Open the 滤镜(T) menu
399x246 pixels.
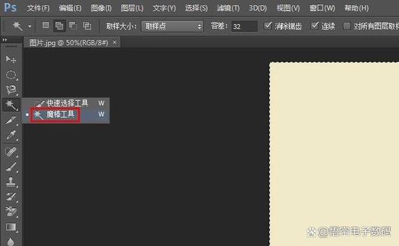click(228, 8)
